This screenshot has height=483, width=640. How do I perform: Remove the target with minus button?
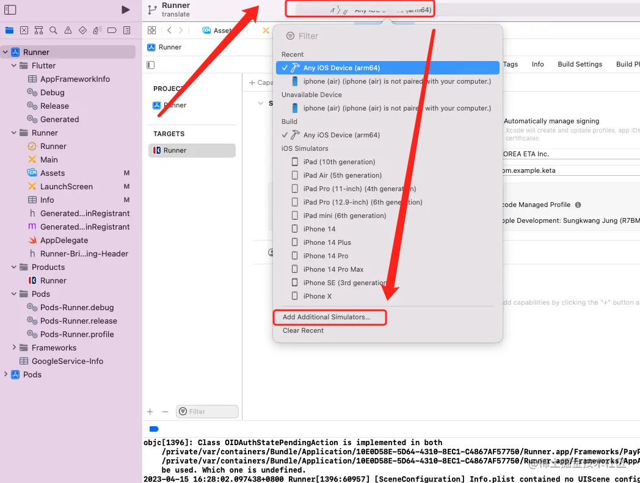coord(165,412)
